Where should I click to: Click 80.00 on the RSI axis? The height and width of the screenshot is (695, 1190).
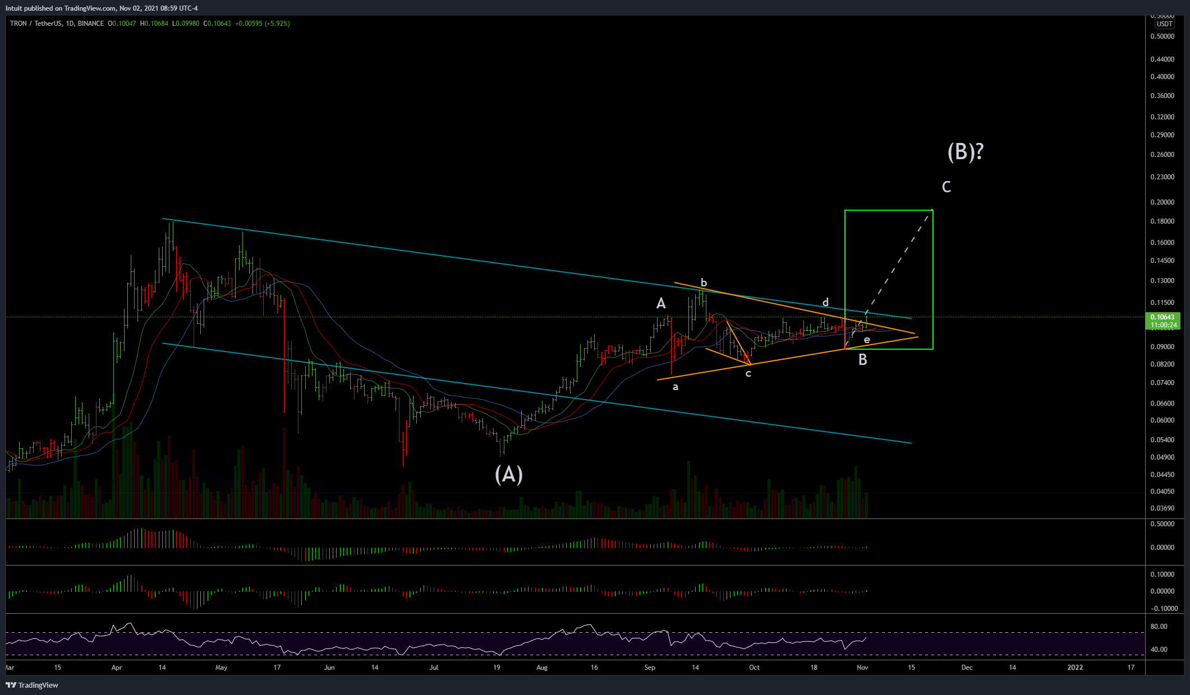click(1159, 627)
